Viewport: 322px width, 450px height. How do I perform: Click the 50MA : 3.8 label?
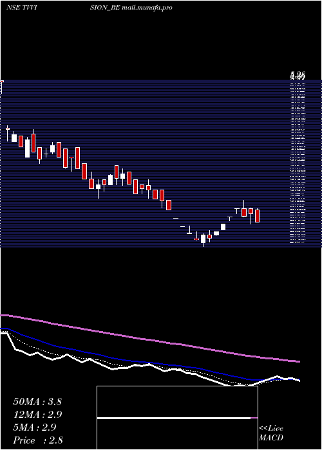tap(37, 401)
